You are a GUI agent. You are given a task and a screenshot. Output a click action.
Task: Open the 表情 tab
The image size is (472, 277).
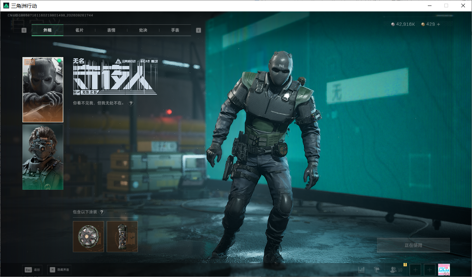(111, 30)
